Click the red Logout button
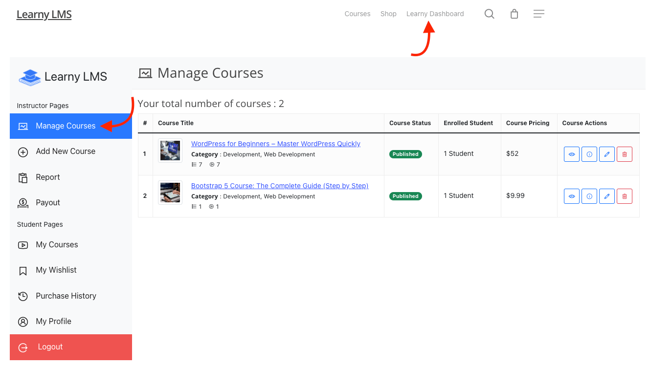649x368 pixels. click(x=71, y=347)
